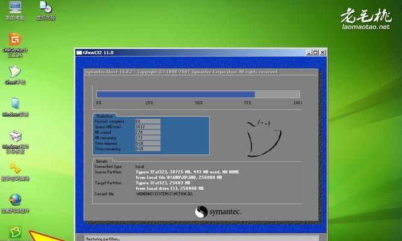Open the 我的电脑 desktop icon
The width and height of the screenshot is (402, 241).
15,10
